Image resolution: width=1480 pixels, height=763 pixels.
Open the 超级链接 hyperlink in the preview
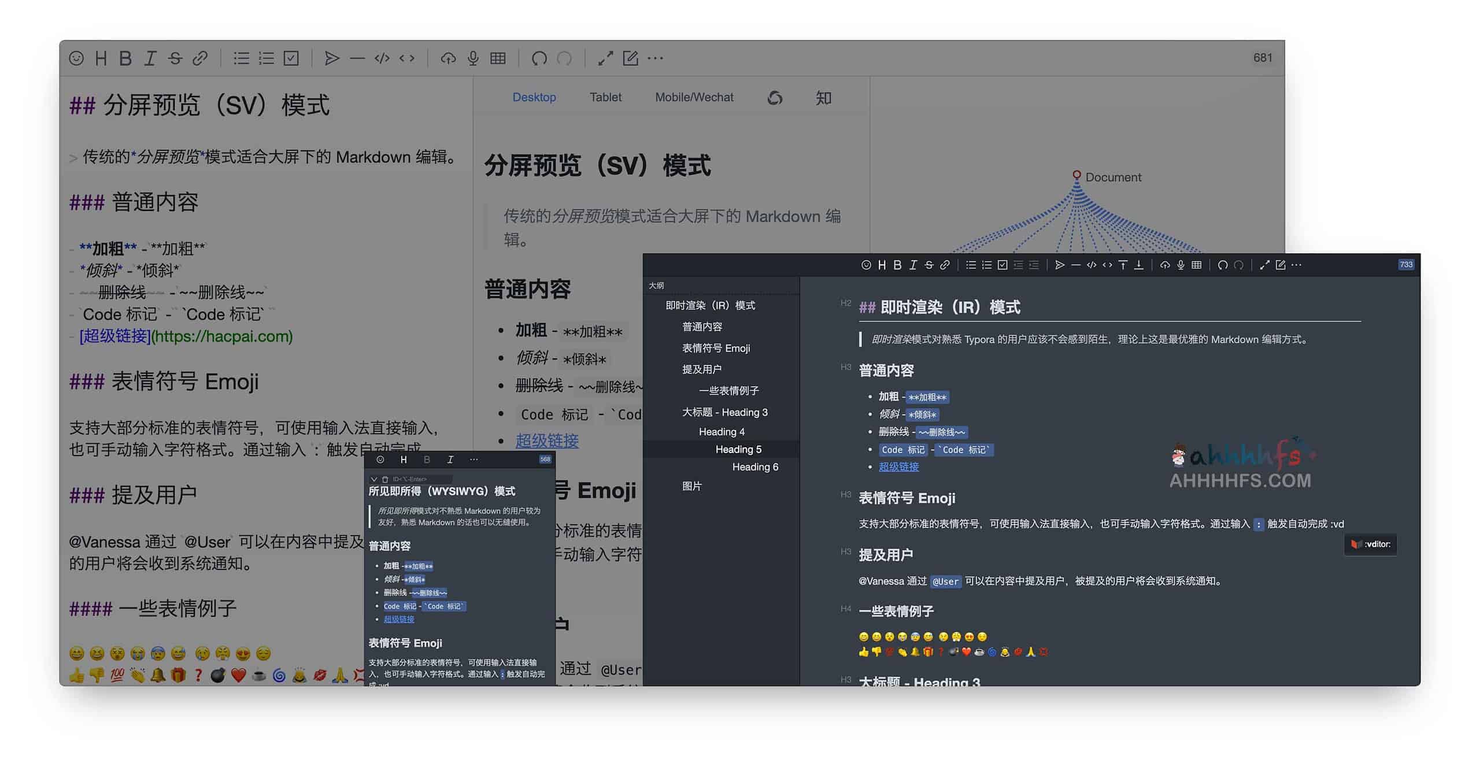(x=546, y=441)
